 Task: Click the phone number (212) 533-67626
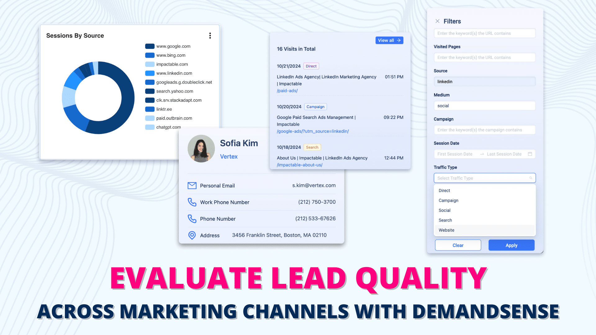coord(315,219)
